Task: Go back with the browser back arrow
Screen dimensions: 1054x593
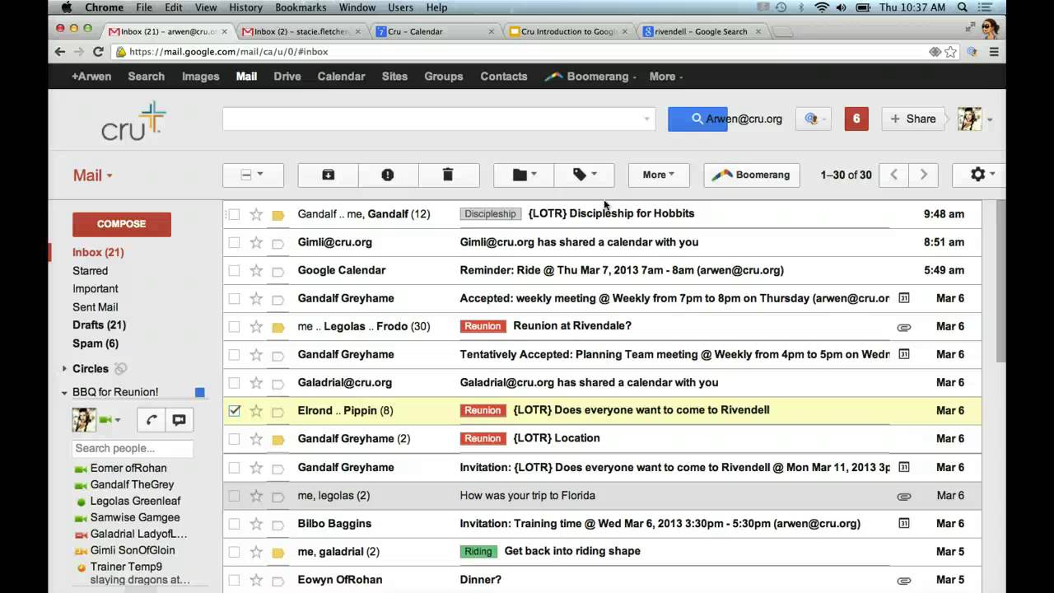Action: tap(59, 51)
